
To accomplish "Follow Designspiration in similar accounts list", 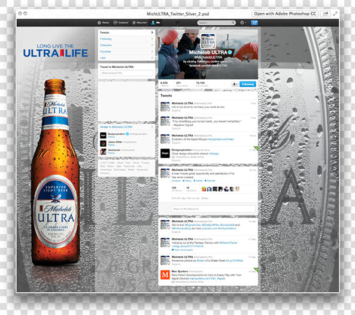I will pos(111,137).
